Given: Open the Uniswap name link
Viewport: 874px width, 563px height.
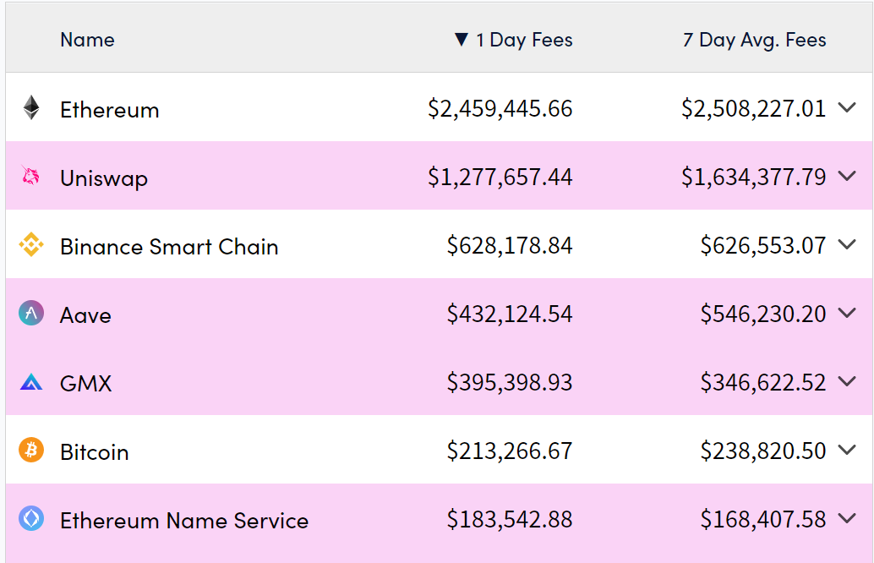Looking at the screenshot, I should tap(104, 178).
